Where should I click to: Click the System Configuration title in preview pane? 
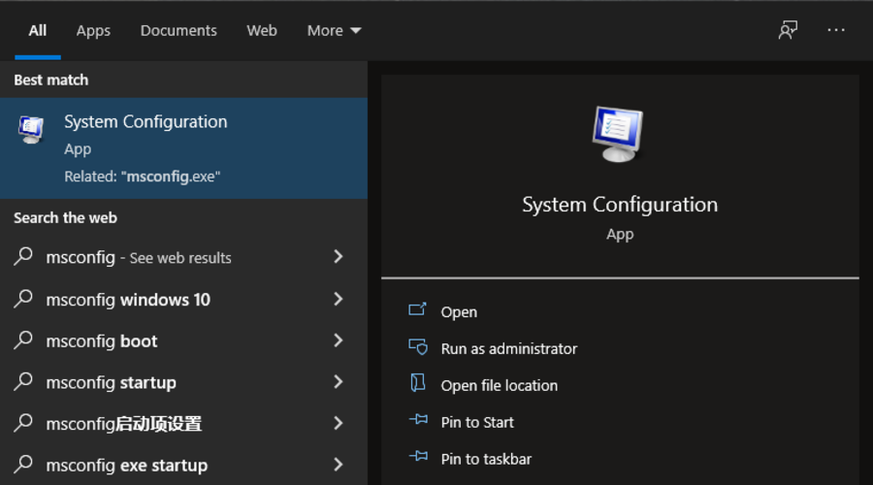coord(620,205)
